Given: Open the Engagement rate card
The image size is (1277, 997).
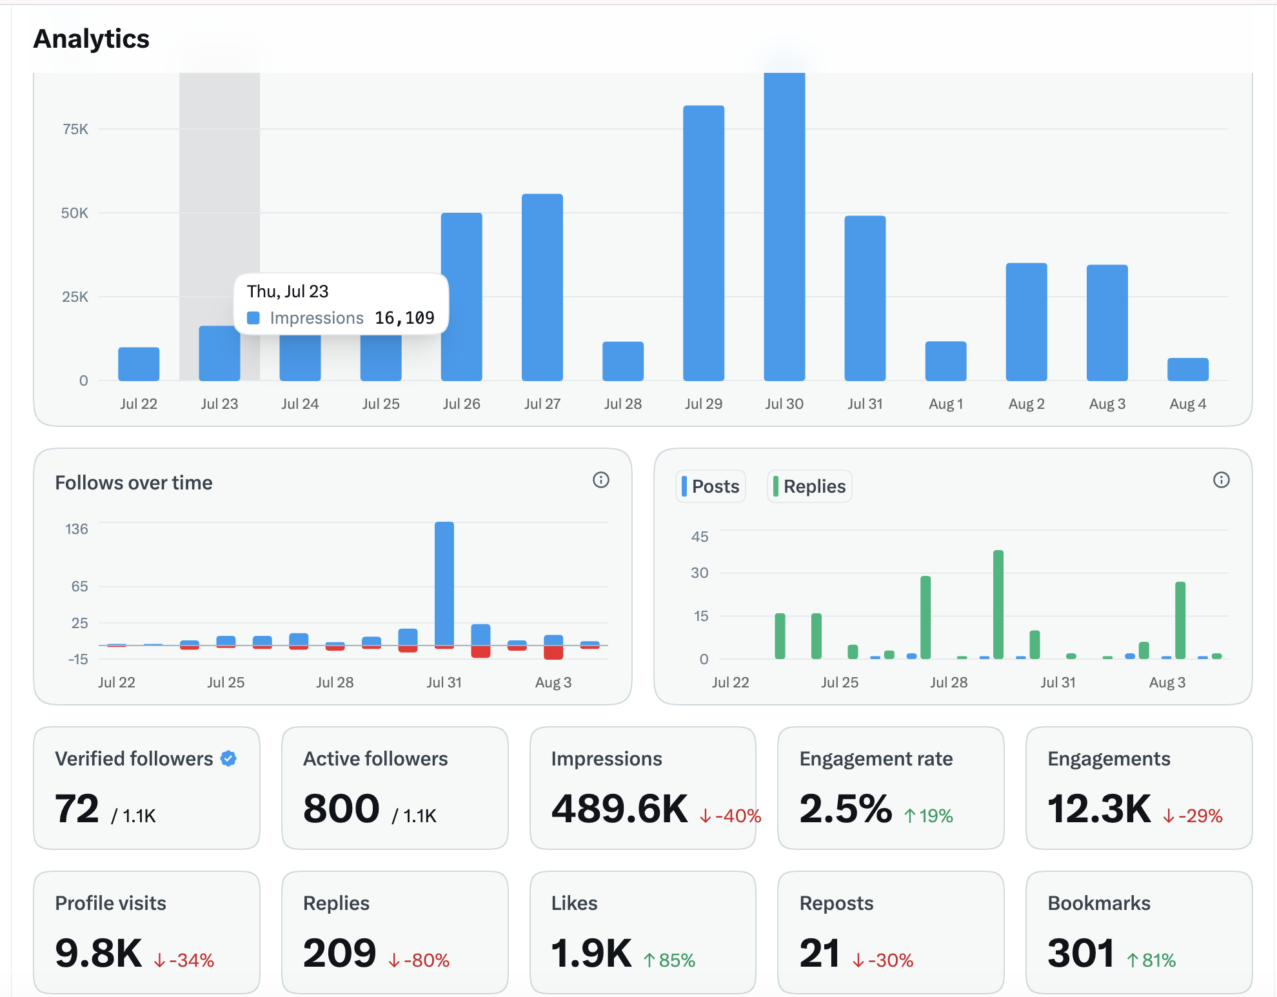Looking at the screenshot, I should [x=891, y=788].
